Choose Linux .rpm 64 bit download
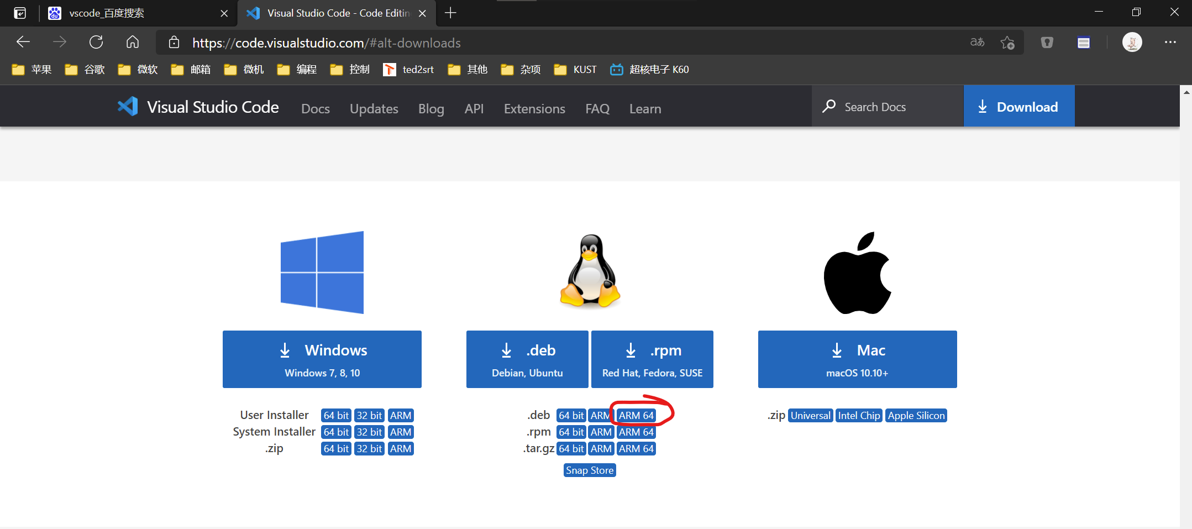The image size is (1192, 529). click(571, 432)
